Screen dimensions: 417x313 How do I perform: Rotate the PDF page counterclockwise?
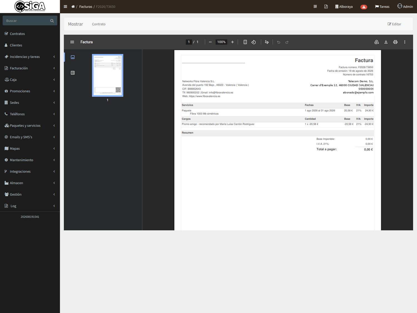[x=254, y=42]
